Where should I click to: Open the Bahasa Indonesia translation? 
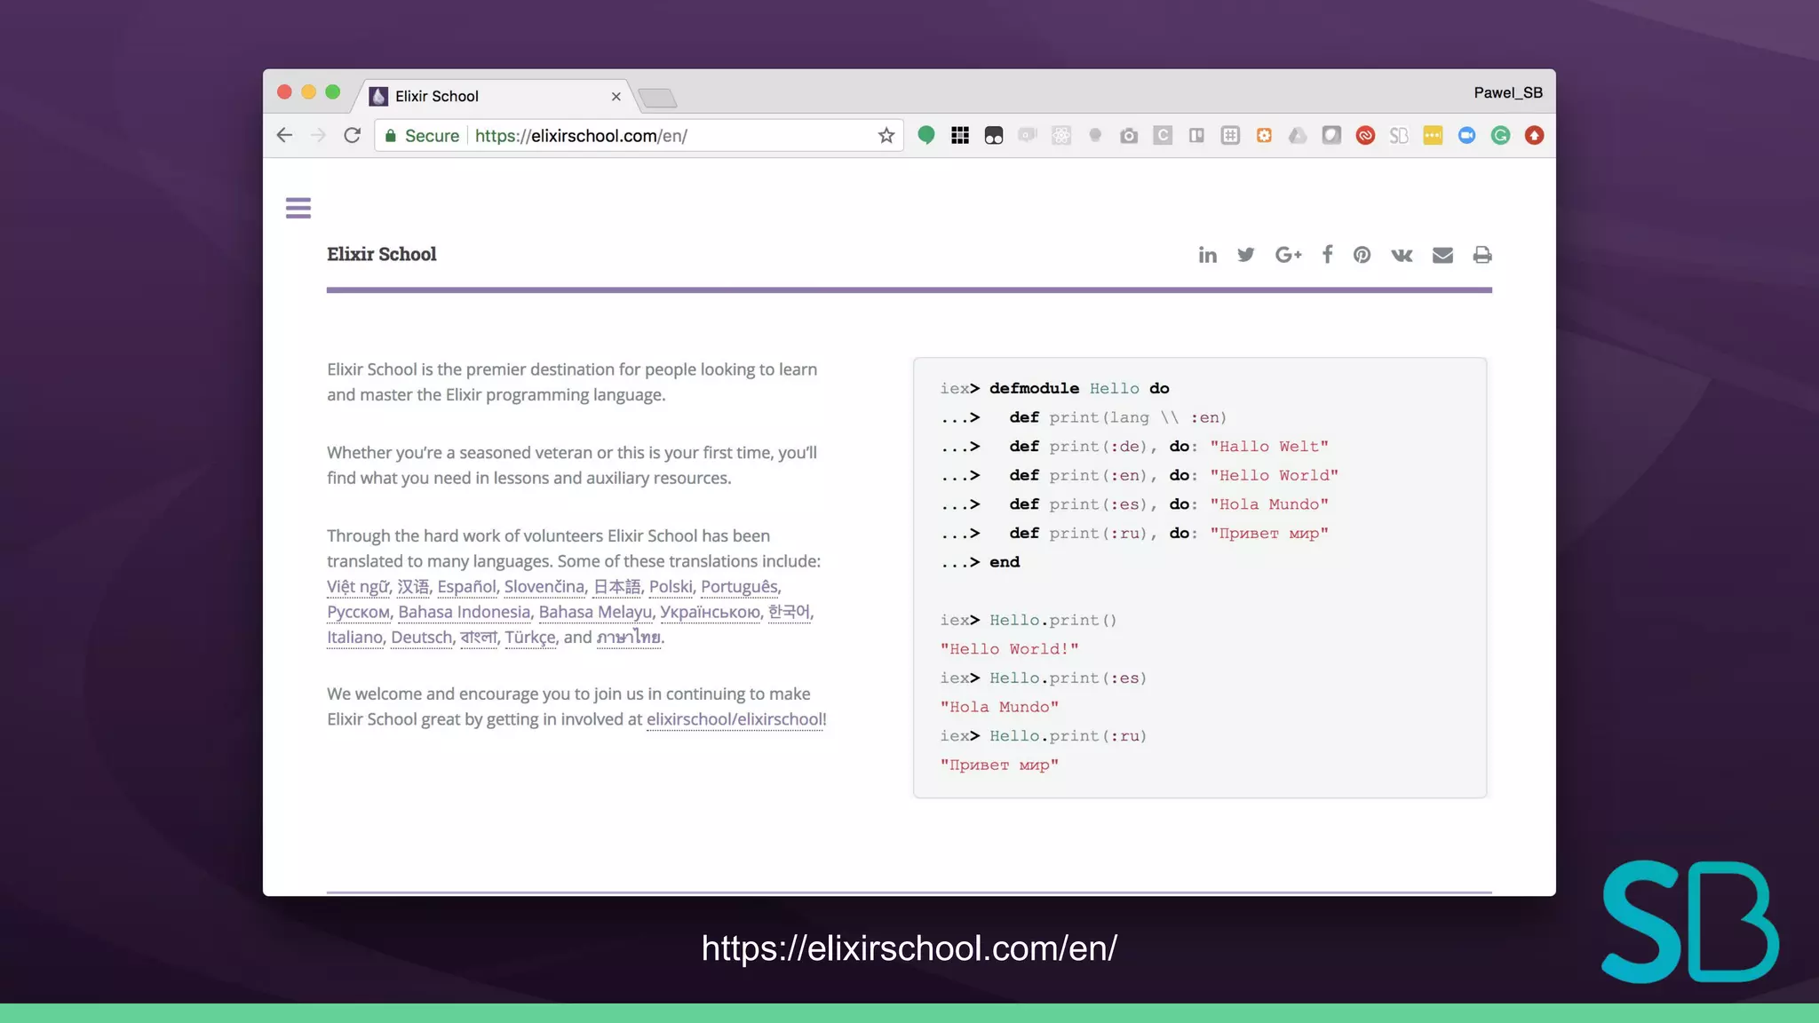click(x=464, y=612)
